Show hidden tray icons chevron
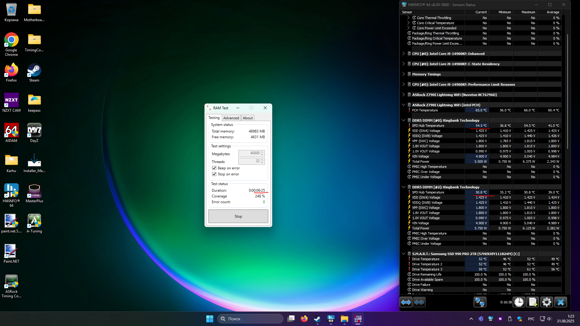The image size is (580, 326). click(471, 319)
